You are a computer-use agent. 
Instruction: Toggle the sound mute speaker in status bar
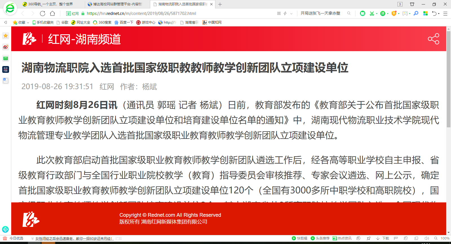point(426,238)
